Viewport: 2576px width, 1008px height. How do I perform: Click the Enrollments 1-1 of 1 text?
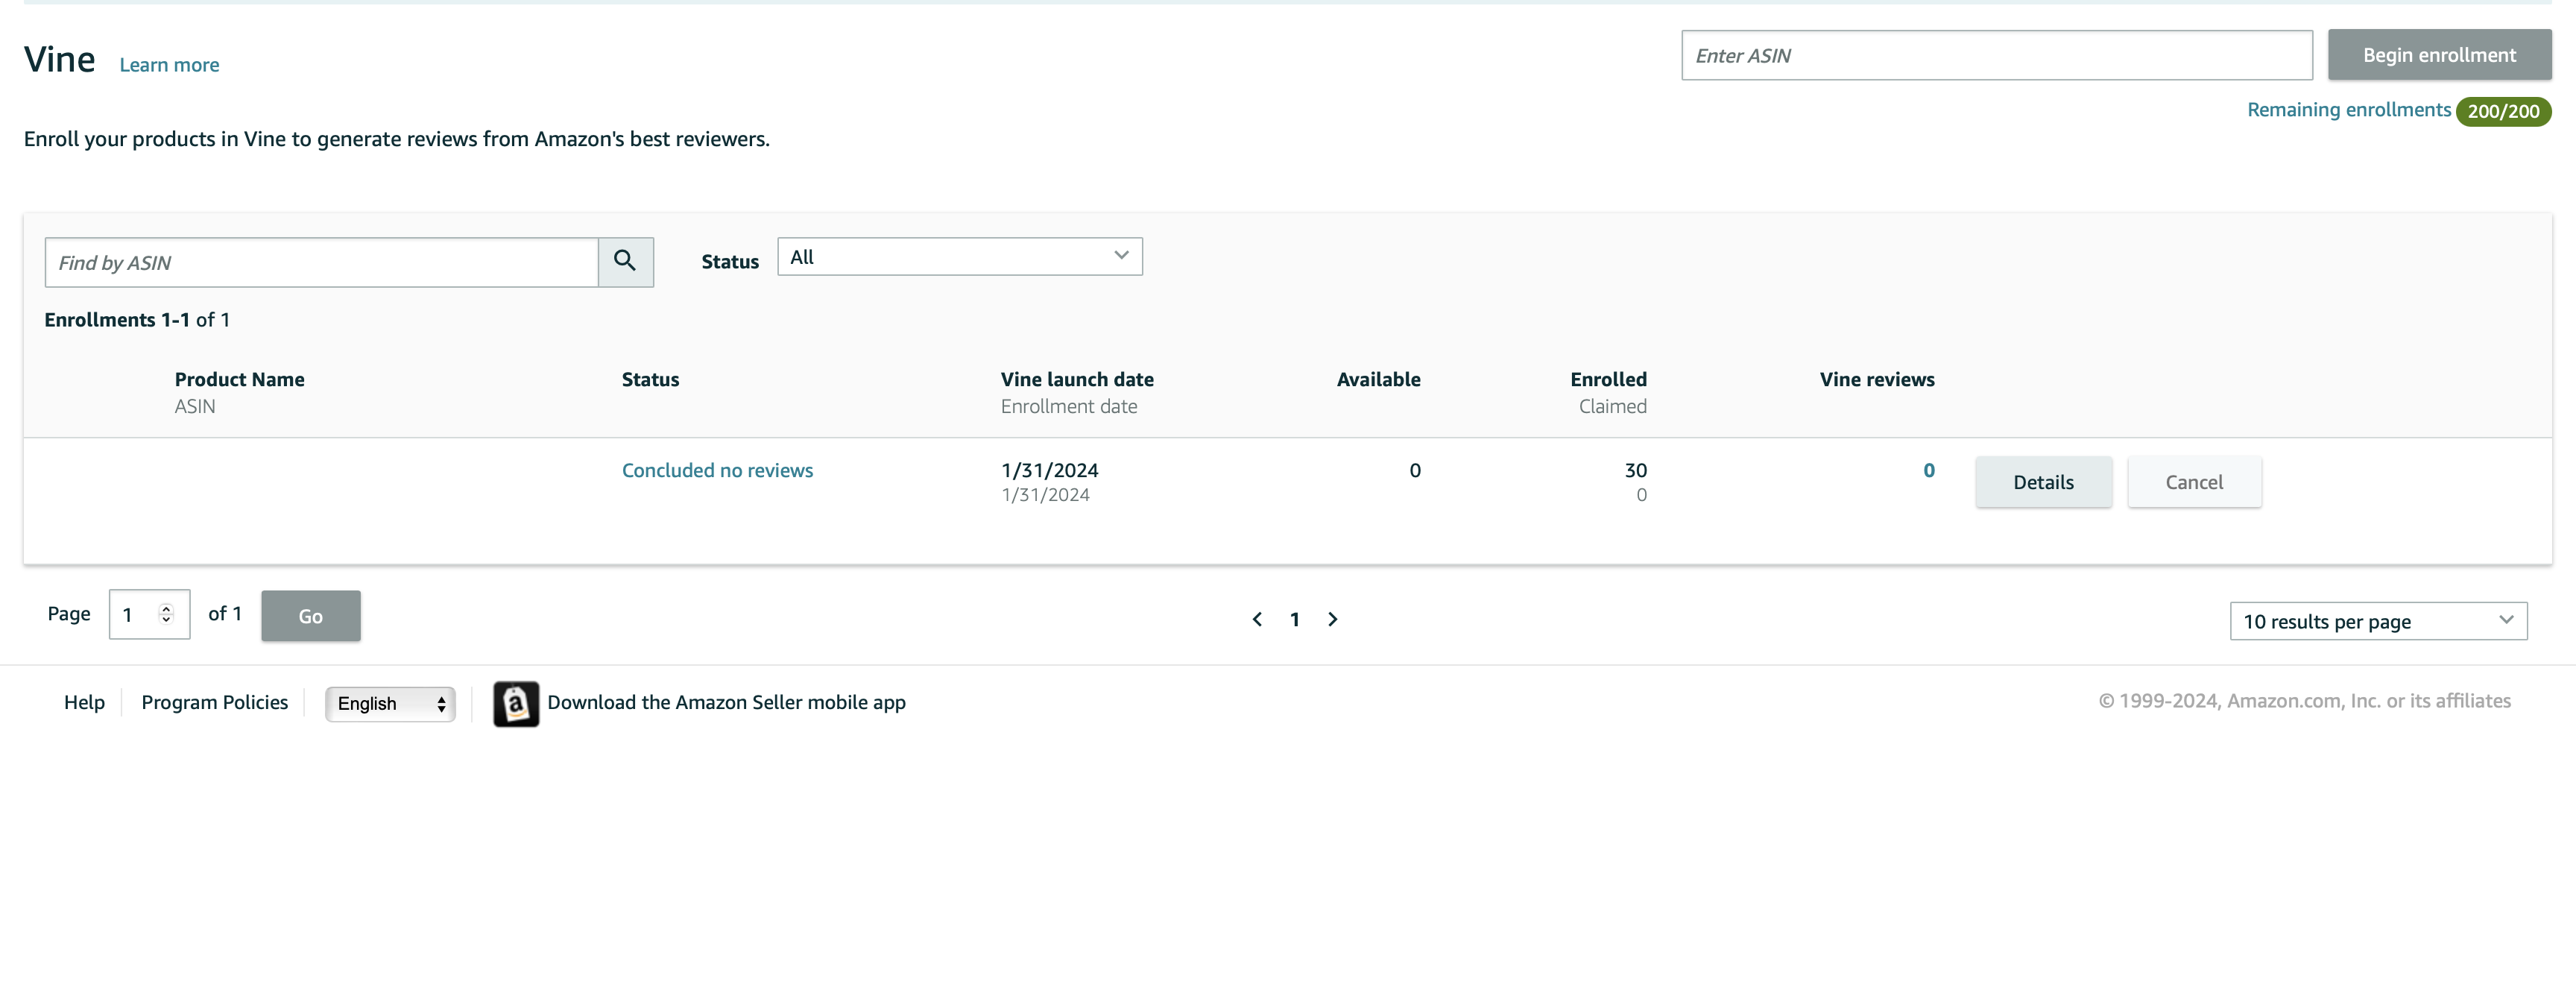(137, 320)
